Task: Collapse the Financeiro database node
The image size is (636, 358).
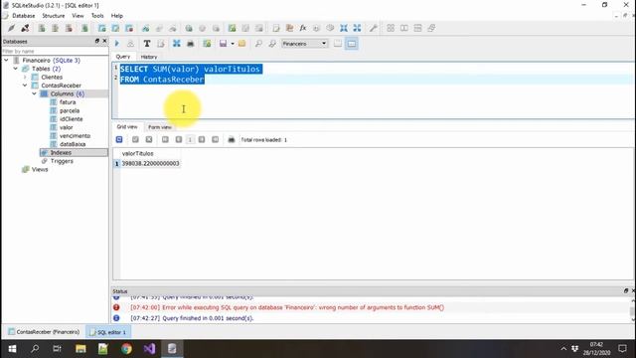Action: (6, 60)
